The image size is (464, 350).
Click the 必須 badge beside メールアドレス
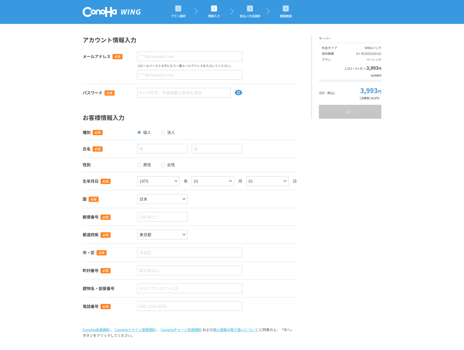click(117, 56)
